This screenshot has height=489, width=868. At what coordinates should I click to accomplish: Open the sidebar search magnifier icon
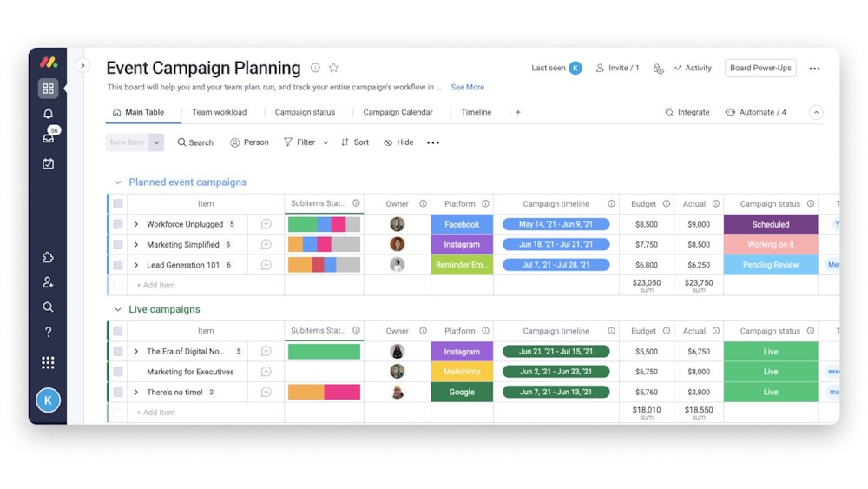[x=48, y=307]
